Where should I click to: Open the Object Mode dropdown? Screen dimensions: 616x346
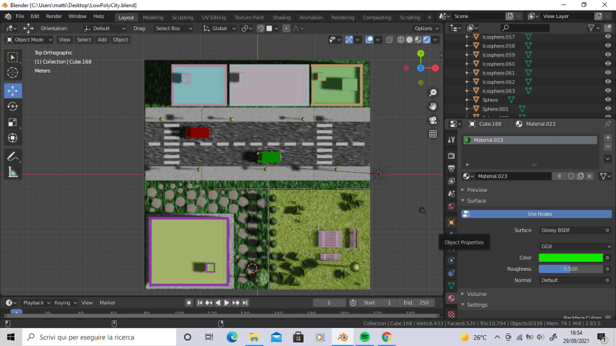30,40
